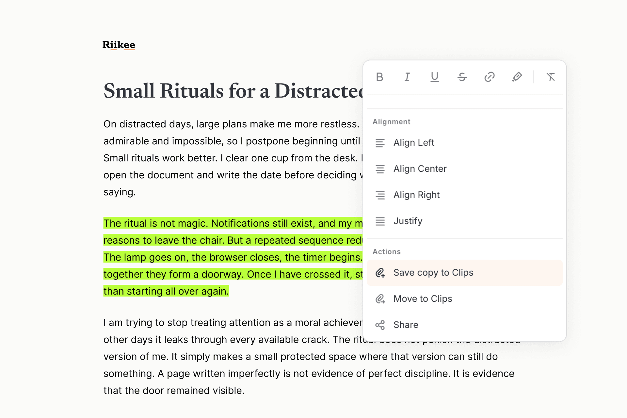Click the Align Right lines icon
Screen dimensions: 627x418
(x=380, y=195)
